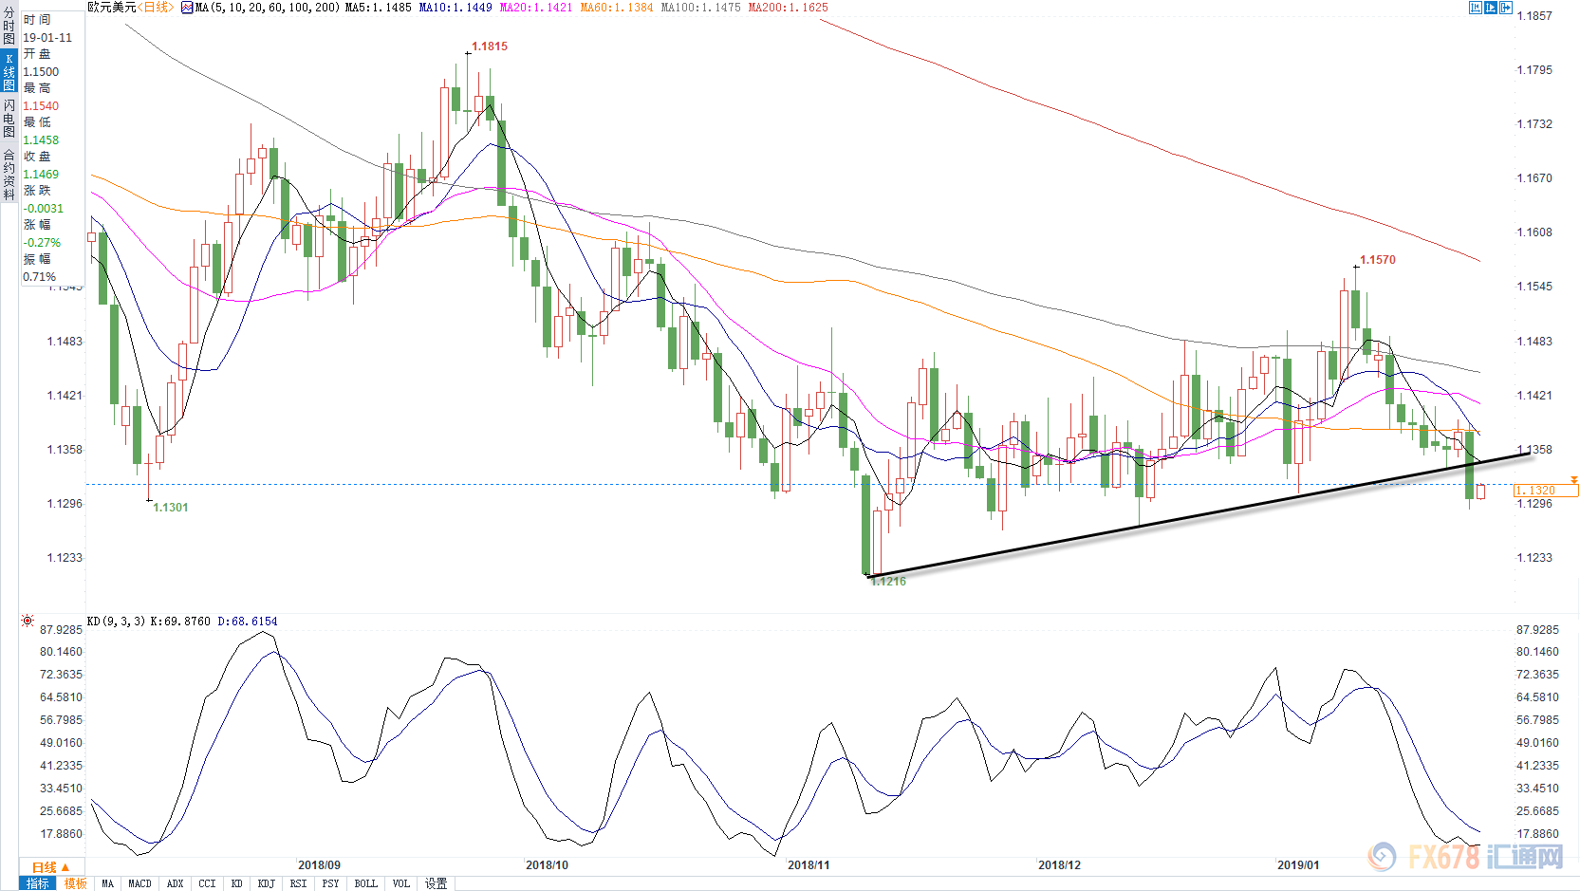The width and height of the screenshot is (1580, 891).
Task: Click the 1.1216 low price annotation
Action: 888,582
